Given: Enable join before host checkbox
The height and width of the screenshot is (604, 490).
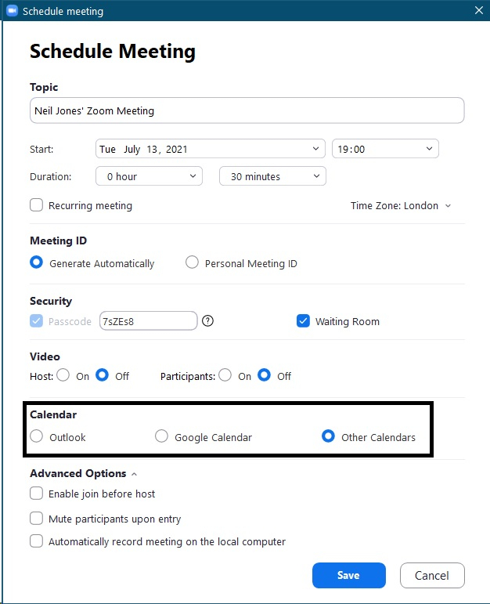Looking at the screenshot, I should pyautogui.click(x=37, y=493).
